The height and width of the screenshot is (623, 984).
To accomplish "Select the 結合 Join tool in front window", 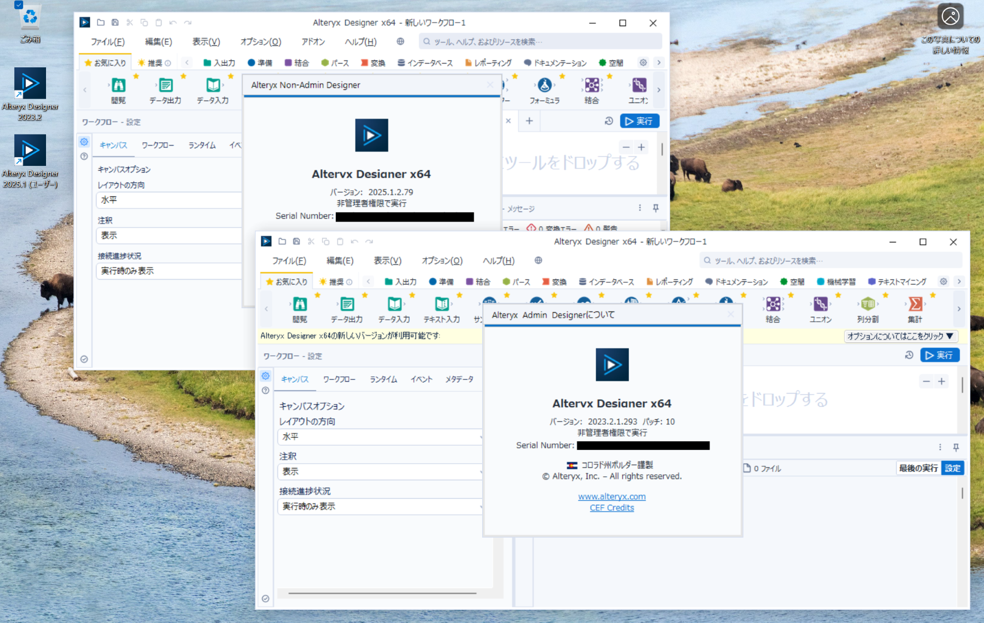I will pos(773,309).
